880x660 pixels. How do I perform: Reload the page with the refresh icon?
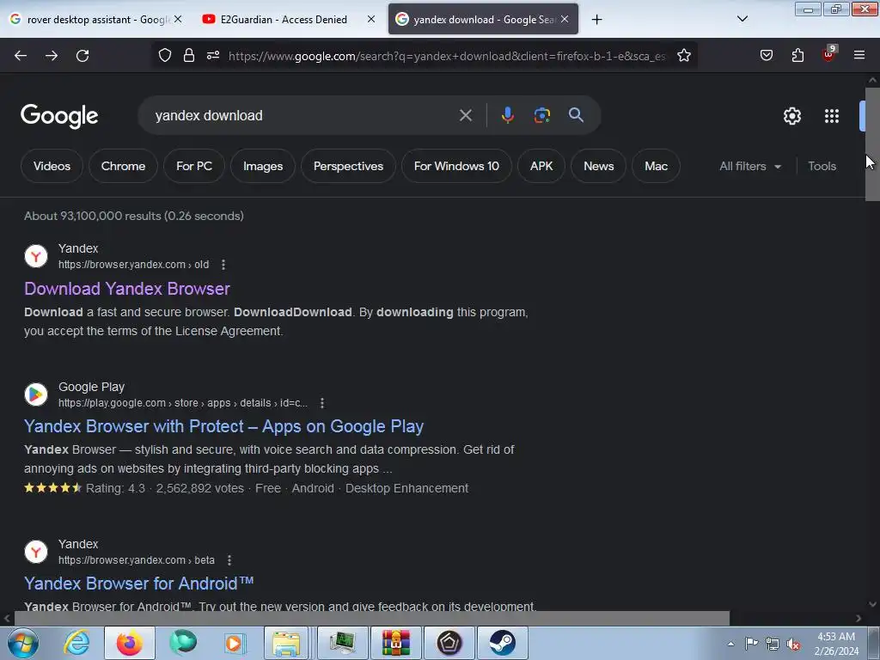pos(82,56)
